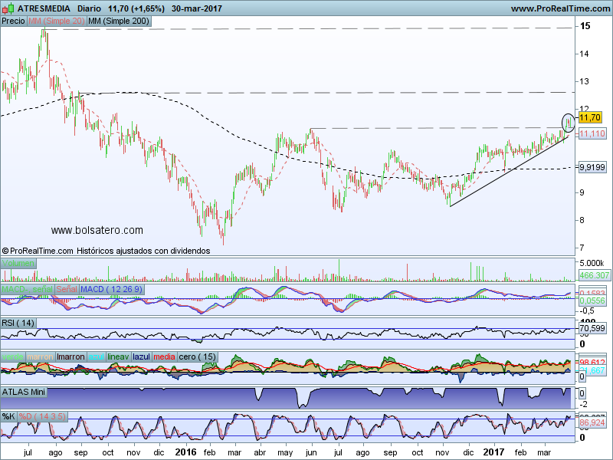Viewport: 613px width, 460px height.
Task: Click the red media series label
Action: click(x=164, y=356)
